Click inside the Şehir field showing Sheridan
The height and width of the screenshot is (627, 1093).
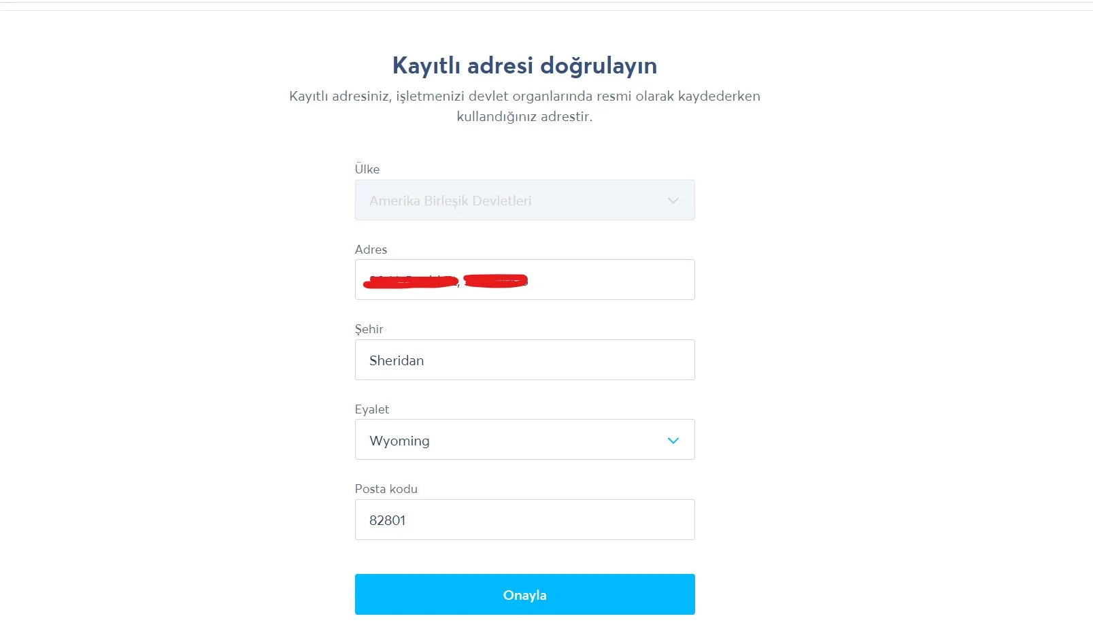point(524,360)
